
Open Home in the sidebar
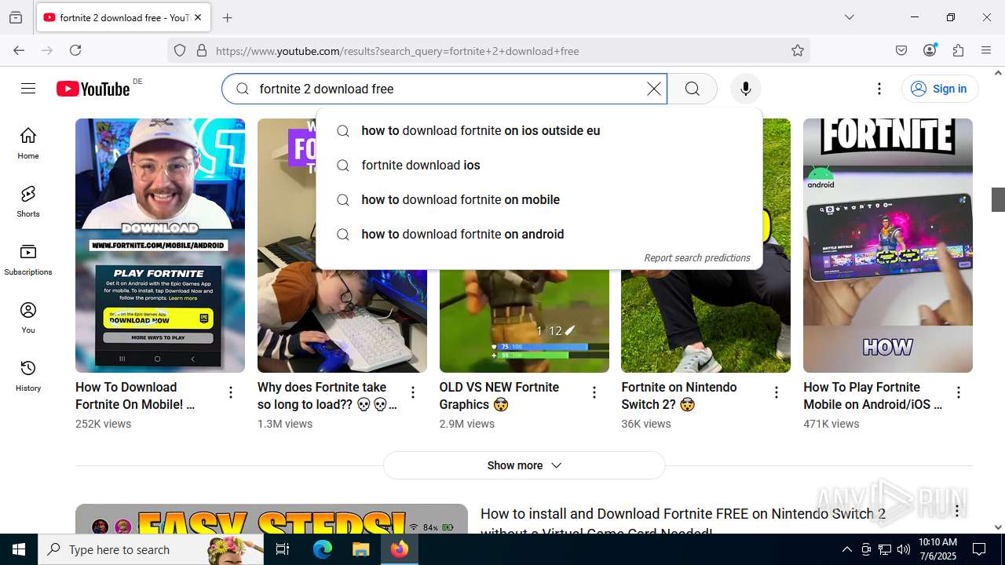[x=28, y=143]
